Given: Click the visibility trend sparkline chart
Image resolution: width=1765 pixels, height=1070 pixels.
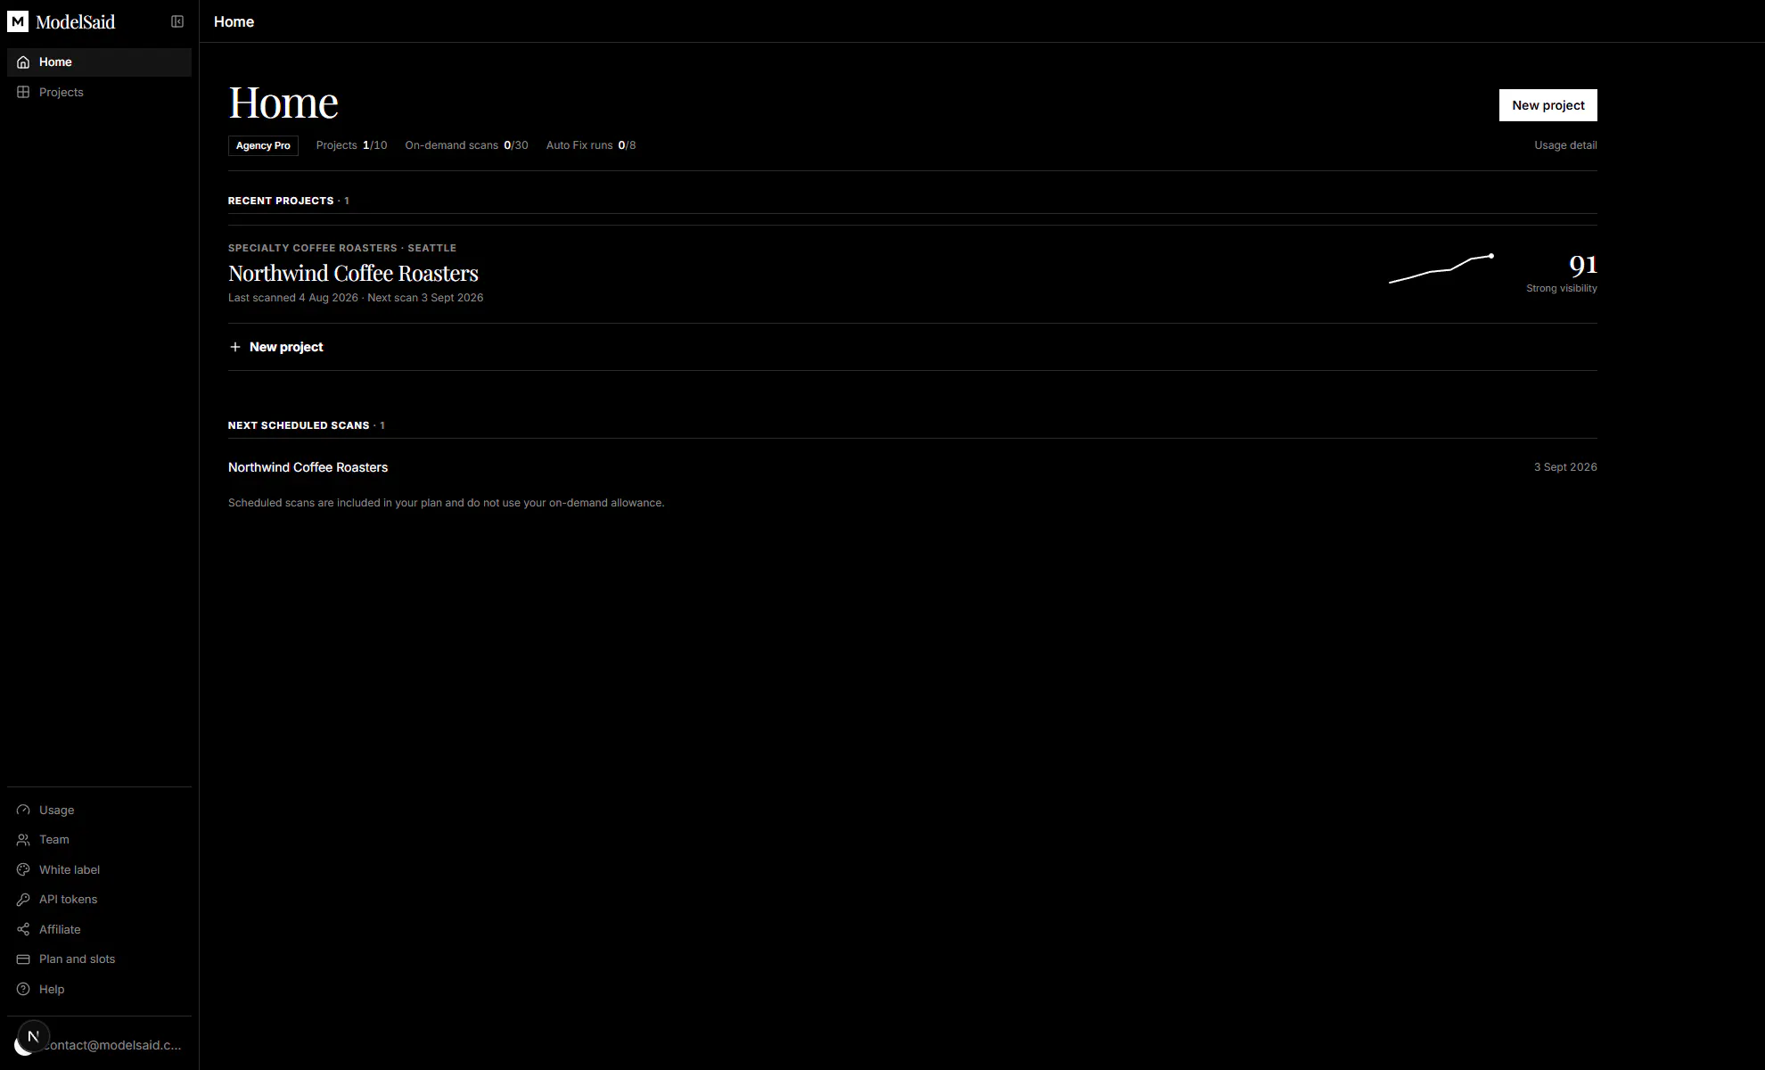Looking at the screenshot, I should pyautogui.click(x=1441, y=268).
